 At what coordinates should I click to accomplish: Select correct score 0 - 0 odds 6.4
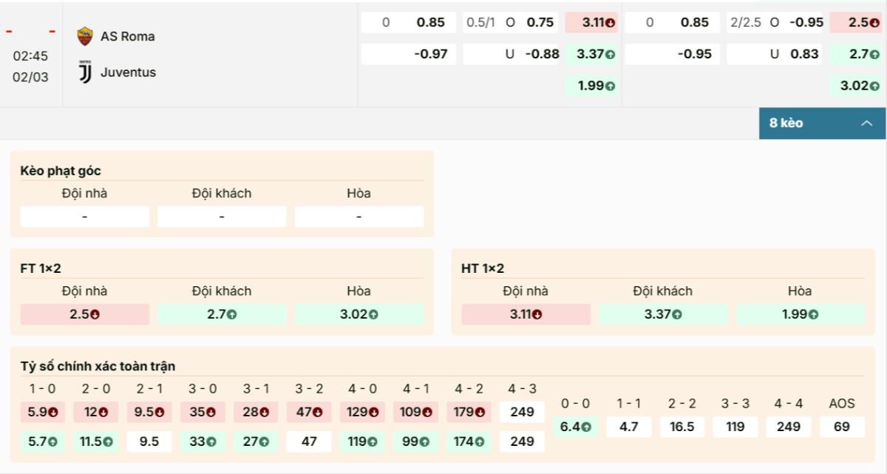[575, 427]
